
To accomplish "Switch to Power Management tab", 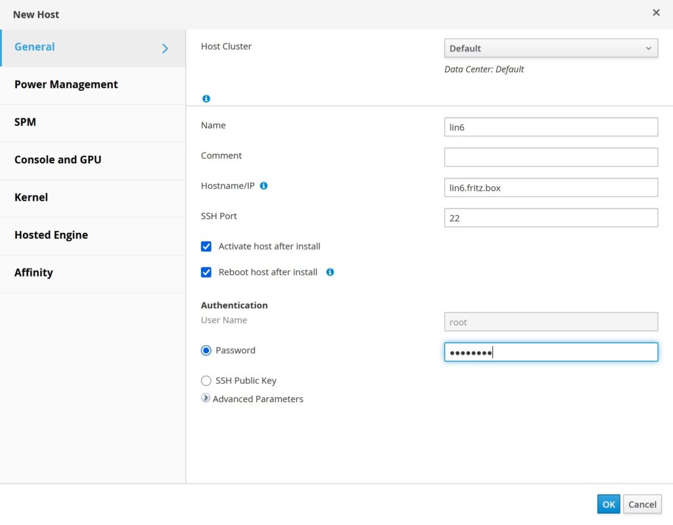I will [93, 85].
